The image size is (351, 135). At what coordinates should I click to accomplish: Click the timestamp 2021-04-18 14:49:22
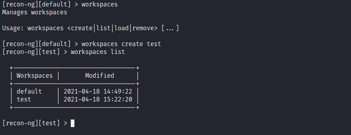coord(98,91)
